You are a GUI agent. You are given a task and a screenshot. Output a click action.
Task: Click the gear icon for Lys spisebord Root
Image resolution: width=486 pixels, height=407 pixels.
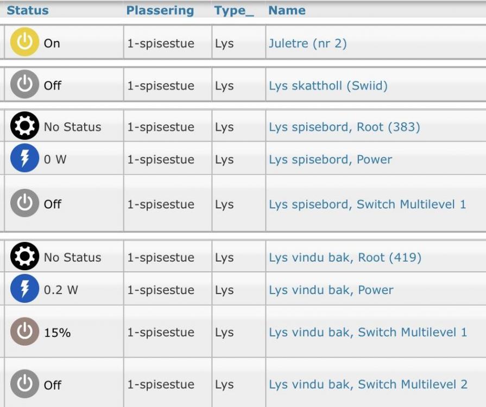click(x=24, y=126)
